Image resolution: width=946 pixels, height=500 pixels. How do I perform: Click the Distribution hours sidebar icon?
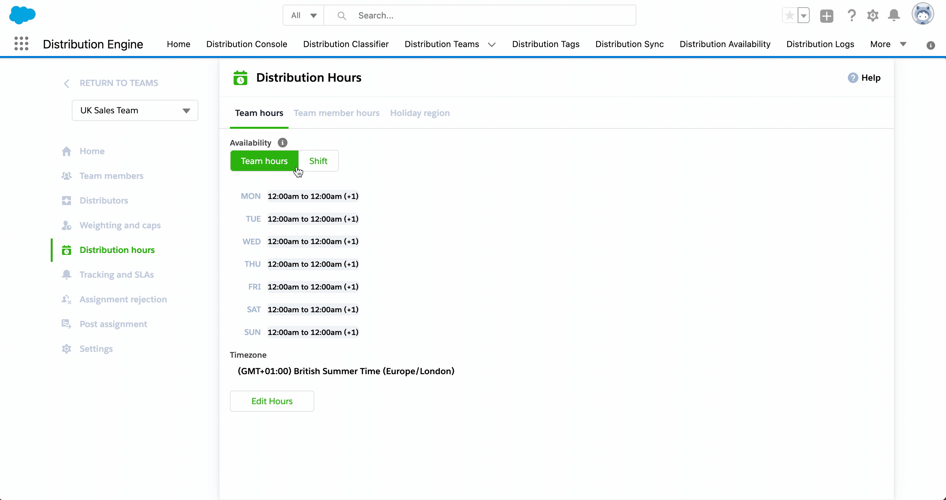pos(67,250)
